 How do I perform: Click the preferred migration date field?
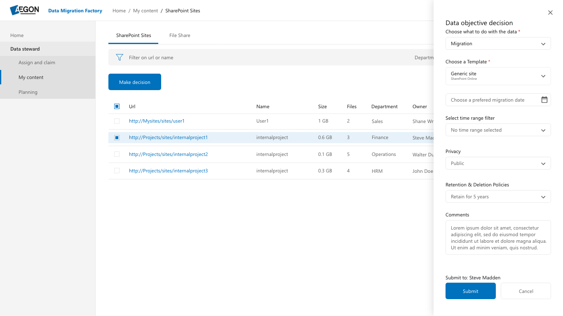[x=498, y=100]
